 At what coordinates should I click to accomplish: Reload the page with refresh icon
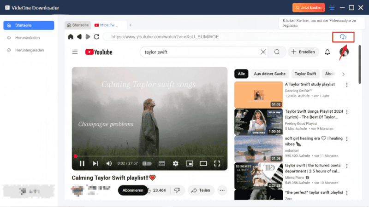click(x=96, y=37)
